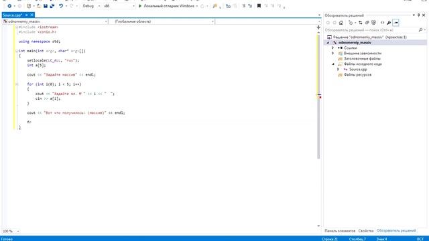Click the Строка 21 status entry

click(x=330, y=239)
